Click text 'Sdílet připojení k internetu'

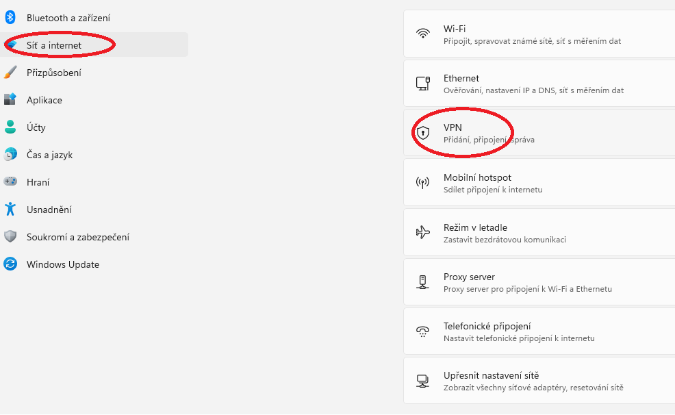tap(493, 190)
